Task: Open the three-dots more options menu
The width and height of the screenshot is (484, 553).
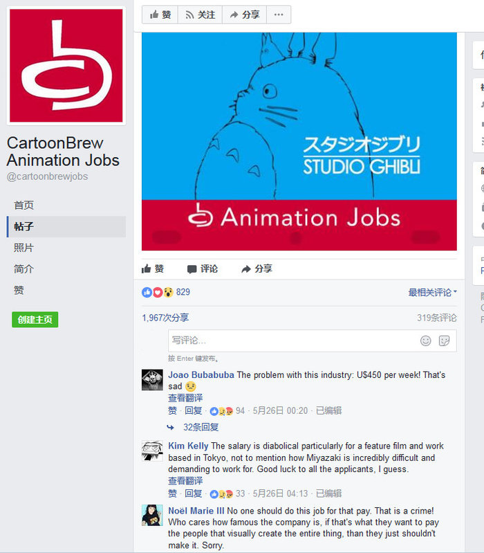Action: click(279, 15)
